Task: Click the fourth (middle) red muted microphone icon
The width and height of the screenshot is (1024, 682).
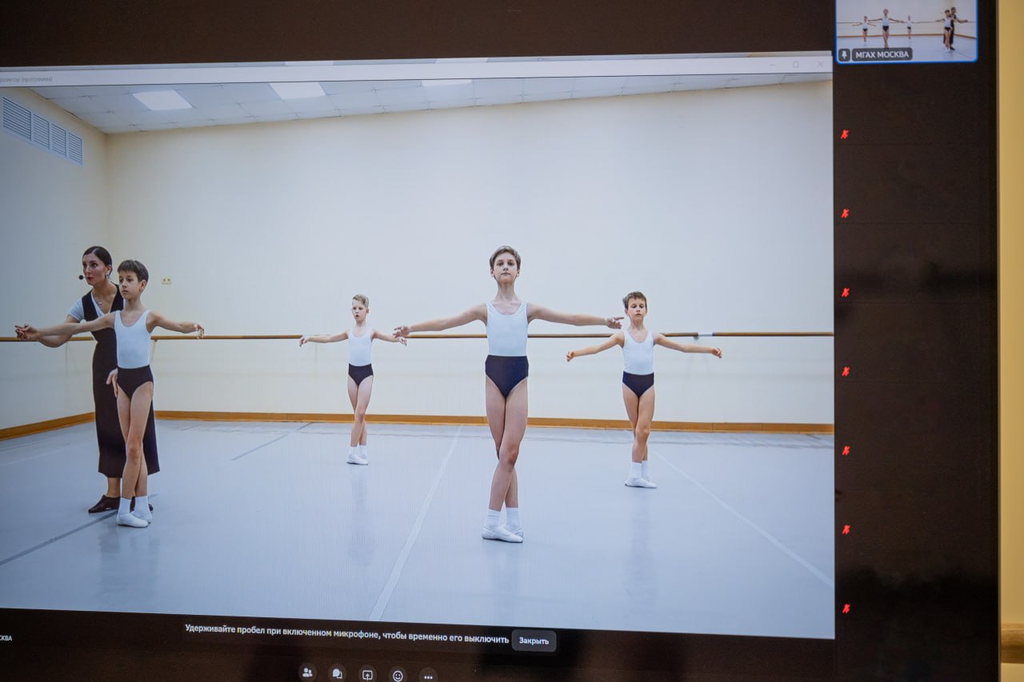Action: pyautogui.click(x=843, y=372)
